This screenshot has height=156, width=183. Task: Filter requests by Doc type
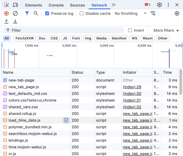tap(42, 38)
